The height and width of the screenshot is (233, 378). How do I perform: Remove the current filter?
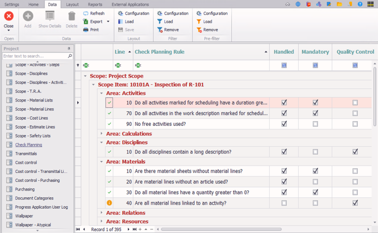168,30
